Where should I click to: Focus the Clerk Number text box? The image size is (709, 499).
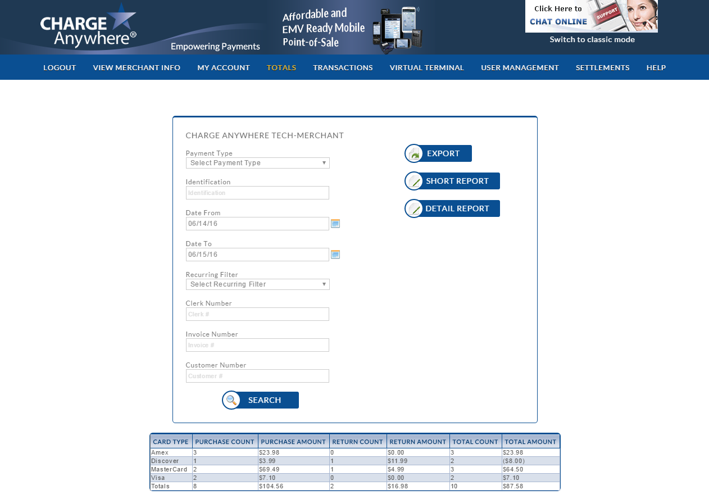pyautogui.click(x=257, y=314)
